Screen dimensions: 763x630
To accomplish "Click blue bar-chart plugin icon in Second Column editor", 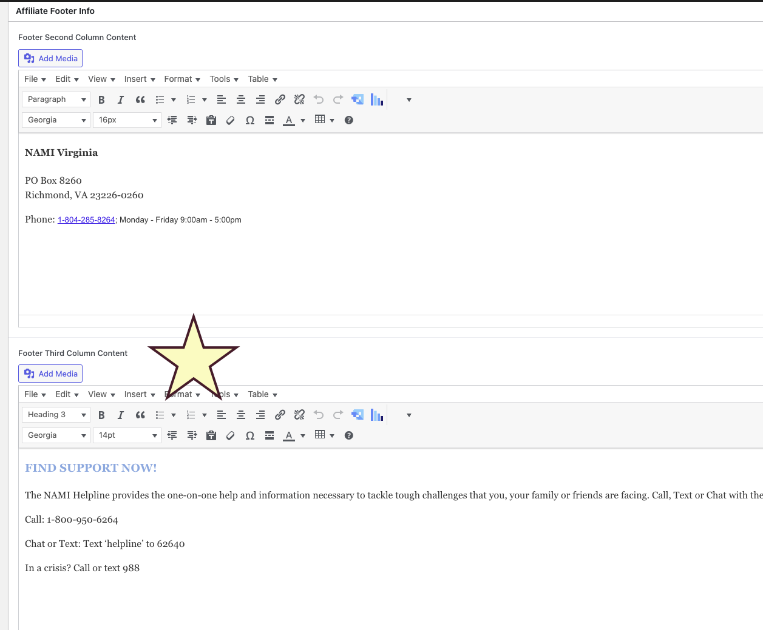I will tap(377, 99).
